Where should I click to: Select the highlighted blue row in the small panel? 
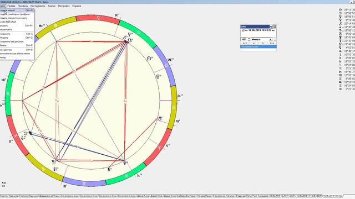click(x=258, y=46)
